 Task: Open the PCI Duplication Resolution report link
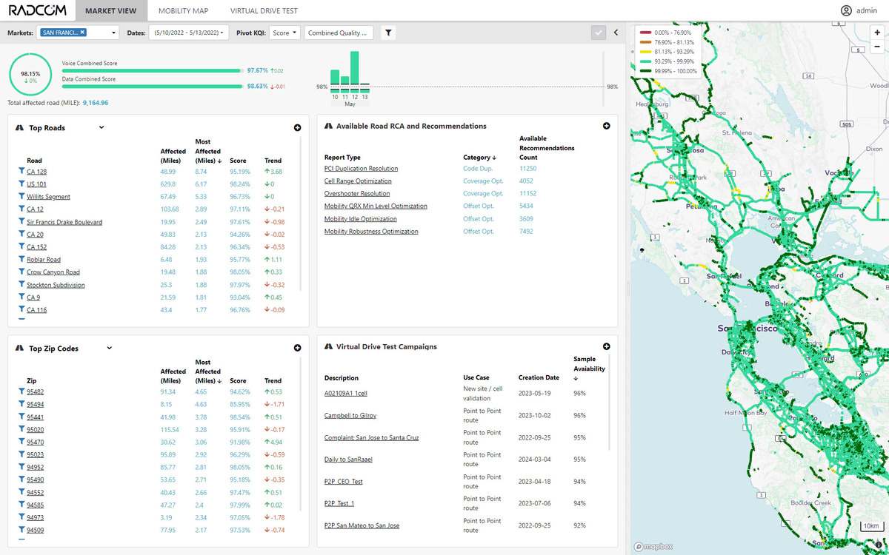pos(362,168)
